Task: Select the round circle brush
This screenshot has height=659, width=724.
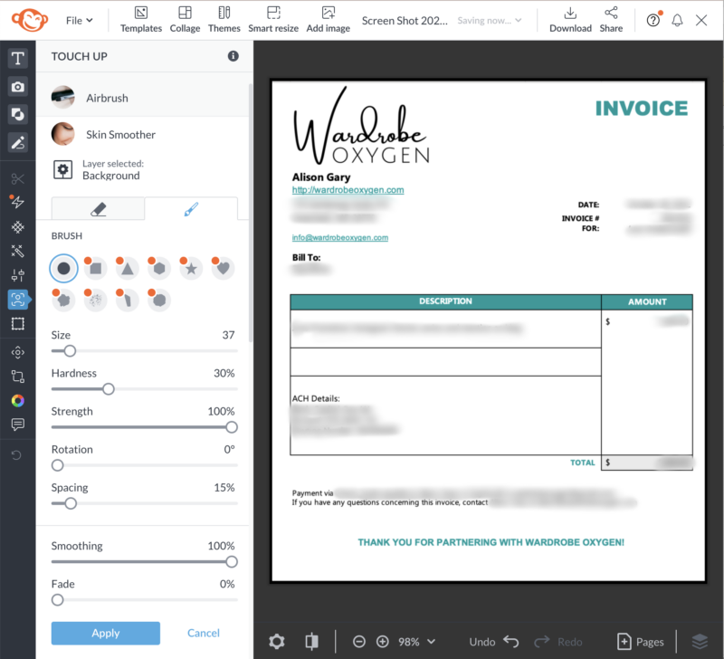Action: pyautogui.click(x=63, y=268)
